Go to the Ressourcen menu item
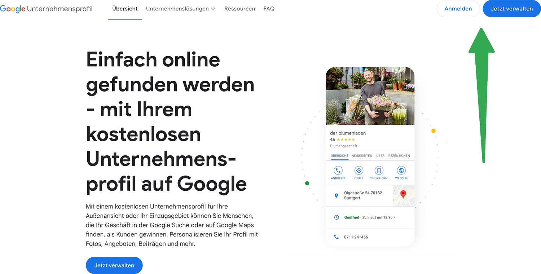541x274 pixels. click(x=239, y=9)
